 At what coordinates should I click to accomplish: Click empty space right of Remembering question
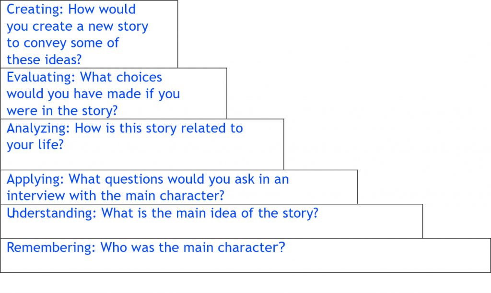pos(384,255)
